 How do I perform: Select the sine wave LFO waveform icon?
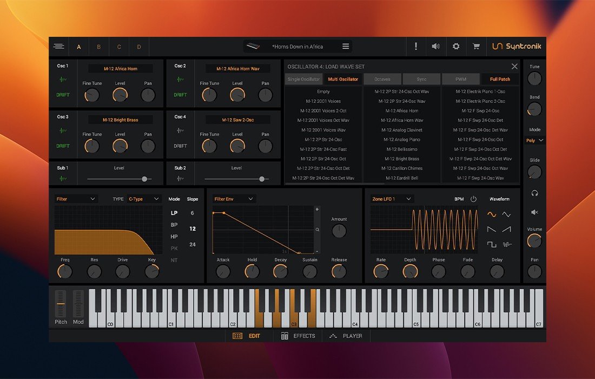pyautogui.click(x=491, y=214)
